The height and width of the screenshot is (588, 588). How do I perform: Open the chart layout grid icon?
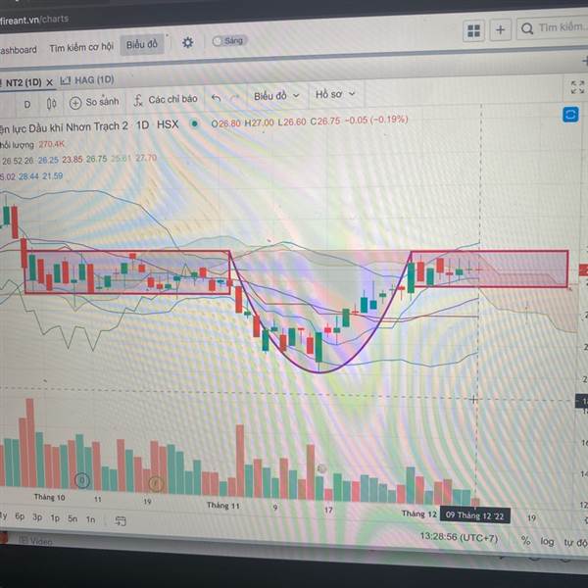[473, 30]
